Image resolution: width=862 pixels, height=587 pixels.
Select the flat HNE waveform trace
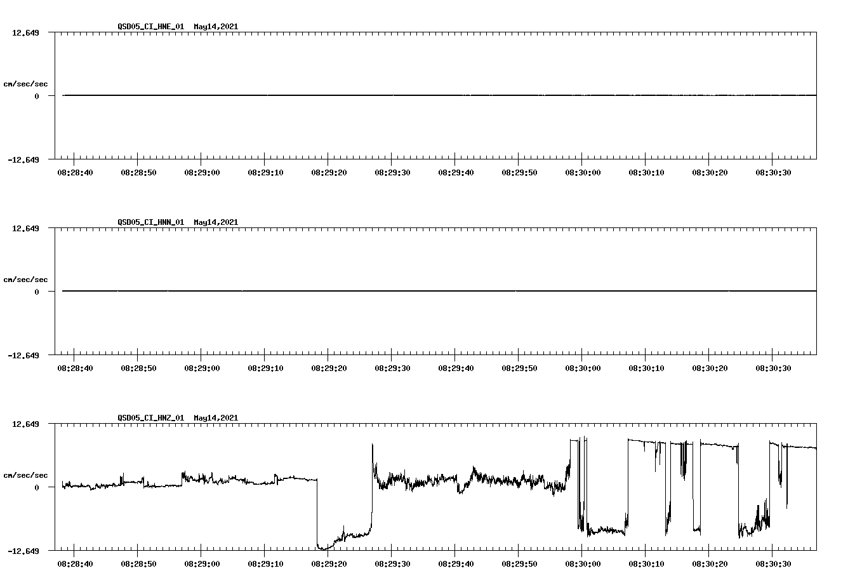(381, 96)
